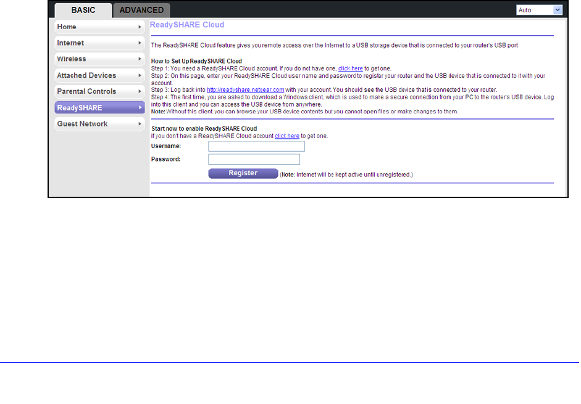Open the Wireless menu item

click(99, 59)
